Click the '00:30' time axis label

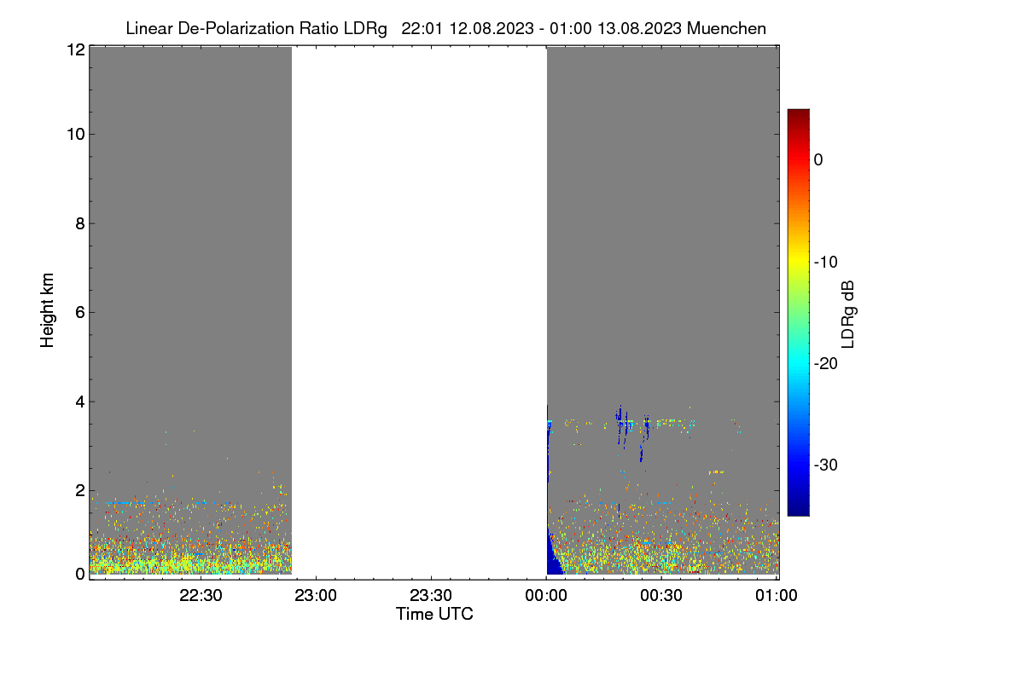coord(661,596)
